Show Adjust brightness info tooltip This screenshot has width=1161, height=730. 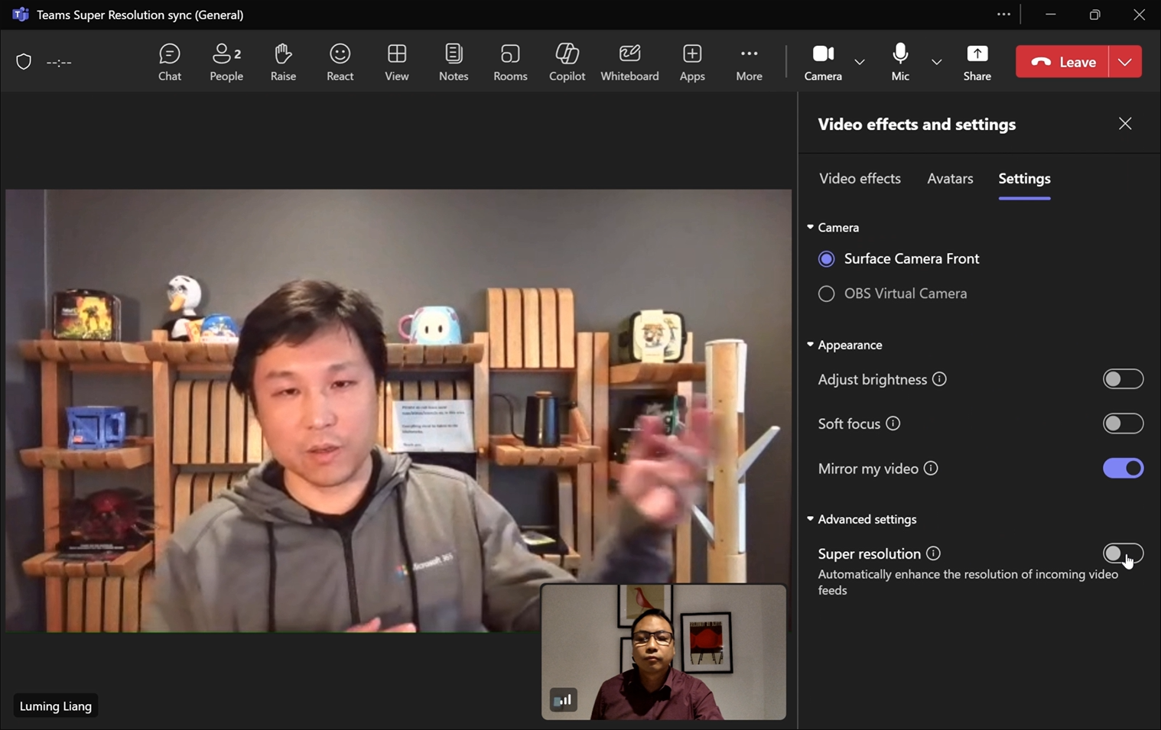(939, 379)
